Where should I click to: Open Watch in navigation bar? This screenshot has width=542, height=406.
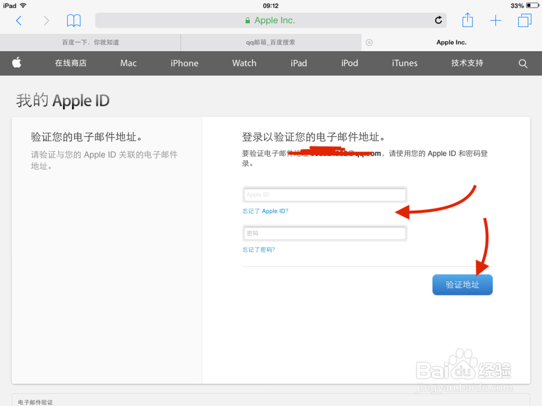[x=244, y=63]
